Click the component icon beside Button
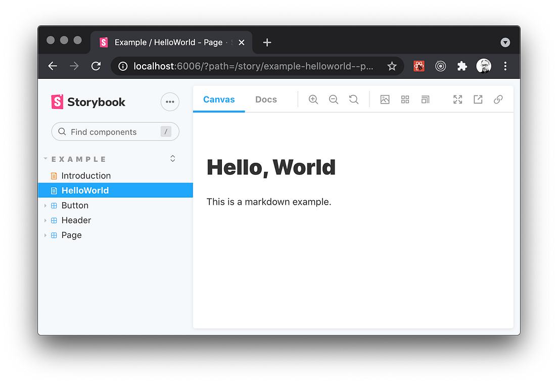Image resolution: width=558 pixels, height=385 pixels. (54, 205)
